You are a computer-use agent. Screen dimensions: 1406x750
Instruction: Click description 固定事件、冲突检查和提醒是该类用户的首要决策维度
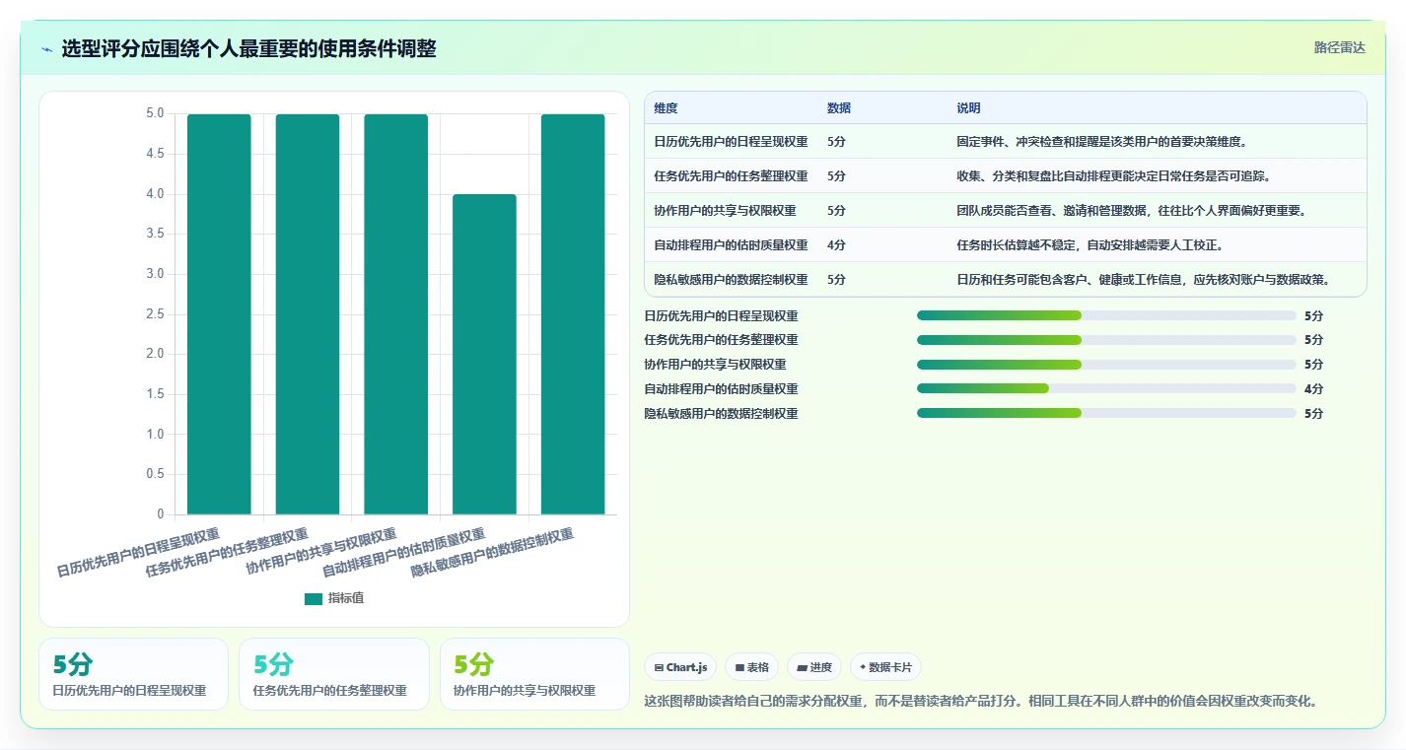[1102, 142]
